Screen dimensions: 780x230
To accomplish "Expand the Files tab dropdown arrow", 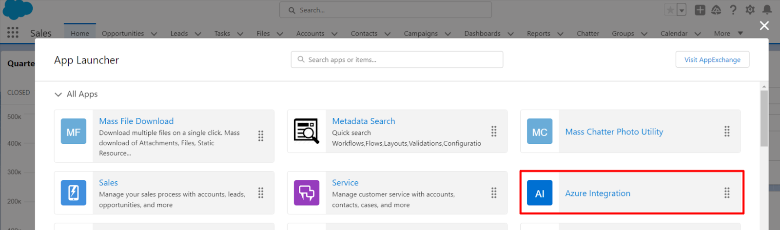I will coord(280,34).
